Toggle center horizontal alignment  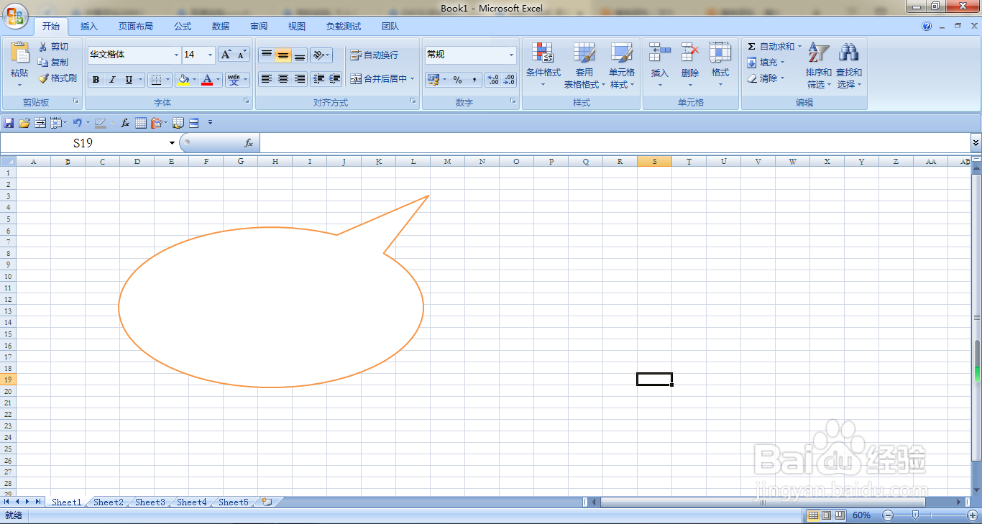(283, 79)
